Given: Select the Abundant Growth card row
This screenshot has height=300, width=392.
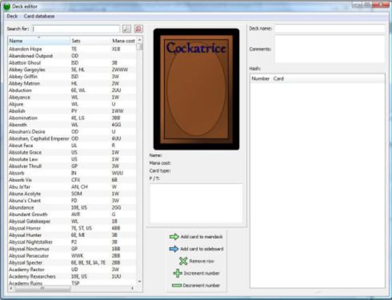Looking at the screenshot, I should coord(72,215).
